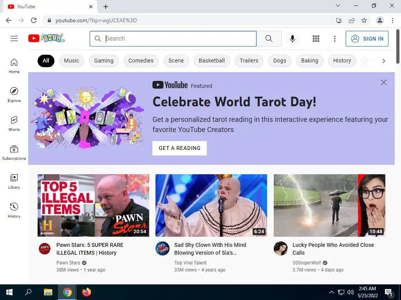Select the Comedies chip
Screen dimensions: 401x300
[141, 61]
